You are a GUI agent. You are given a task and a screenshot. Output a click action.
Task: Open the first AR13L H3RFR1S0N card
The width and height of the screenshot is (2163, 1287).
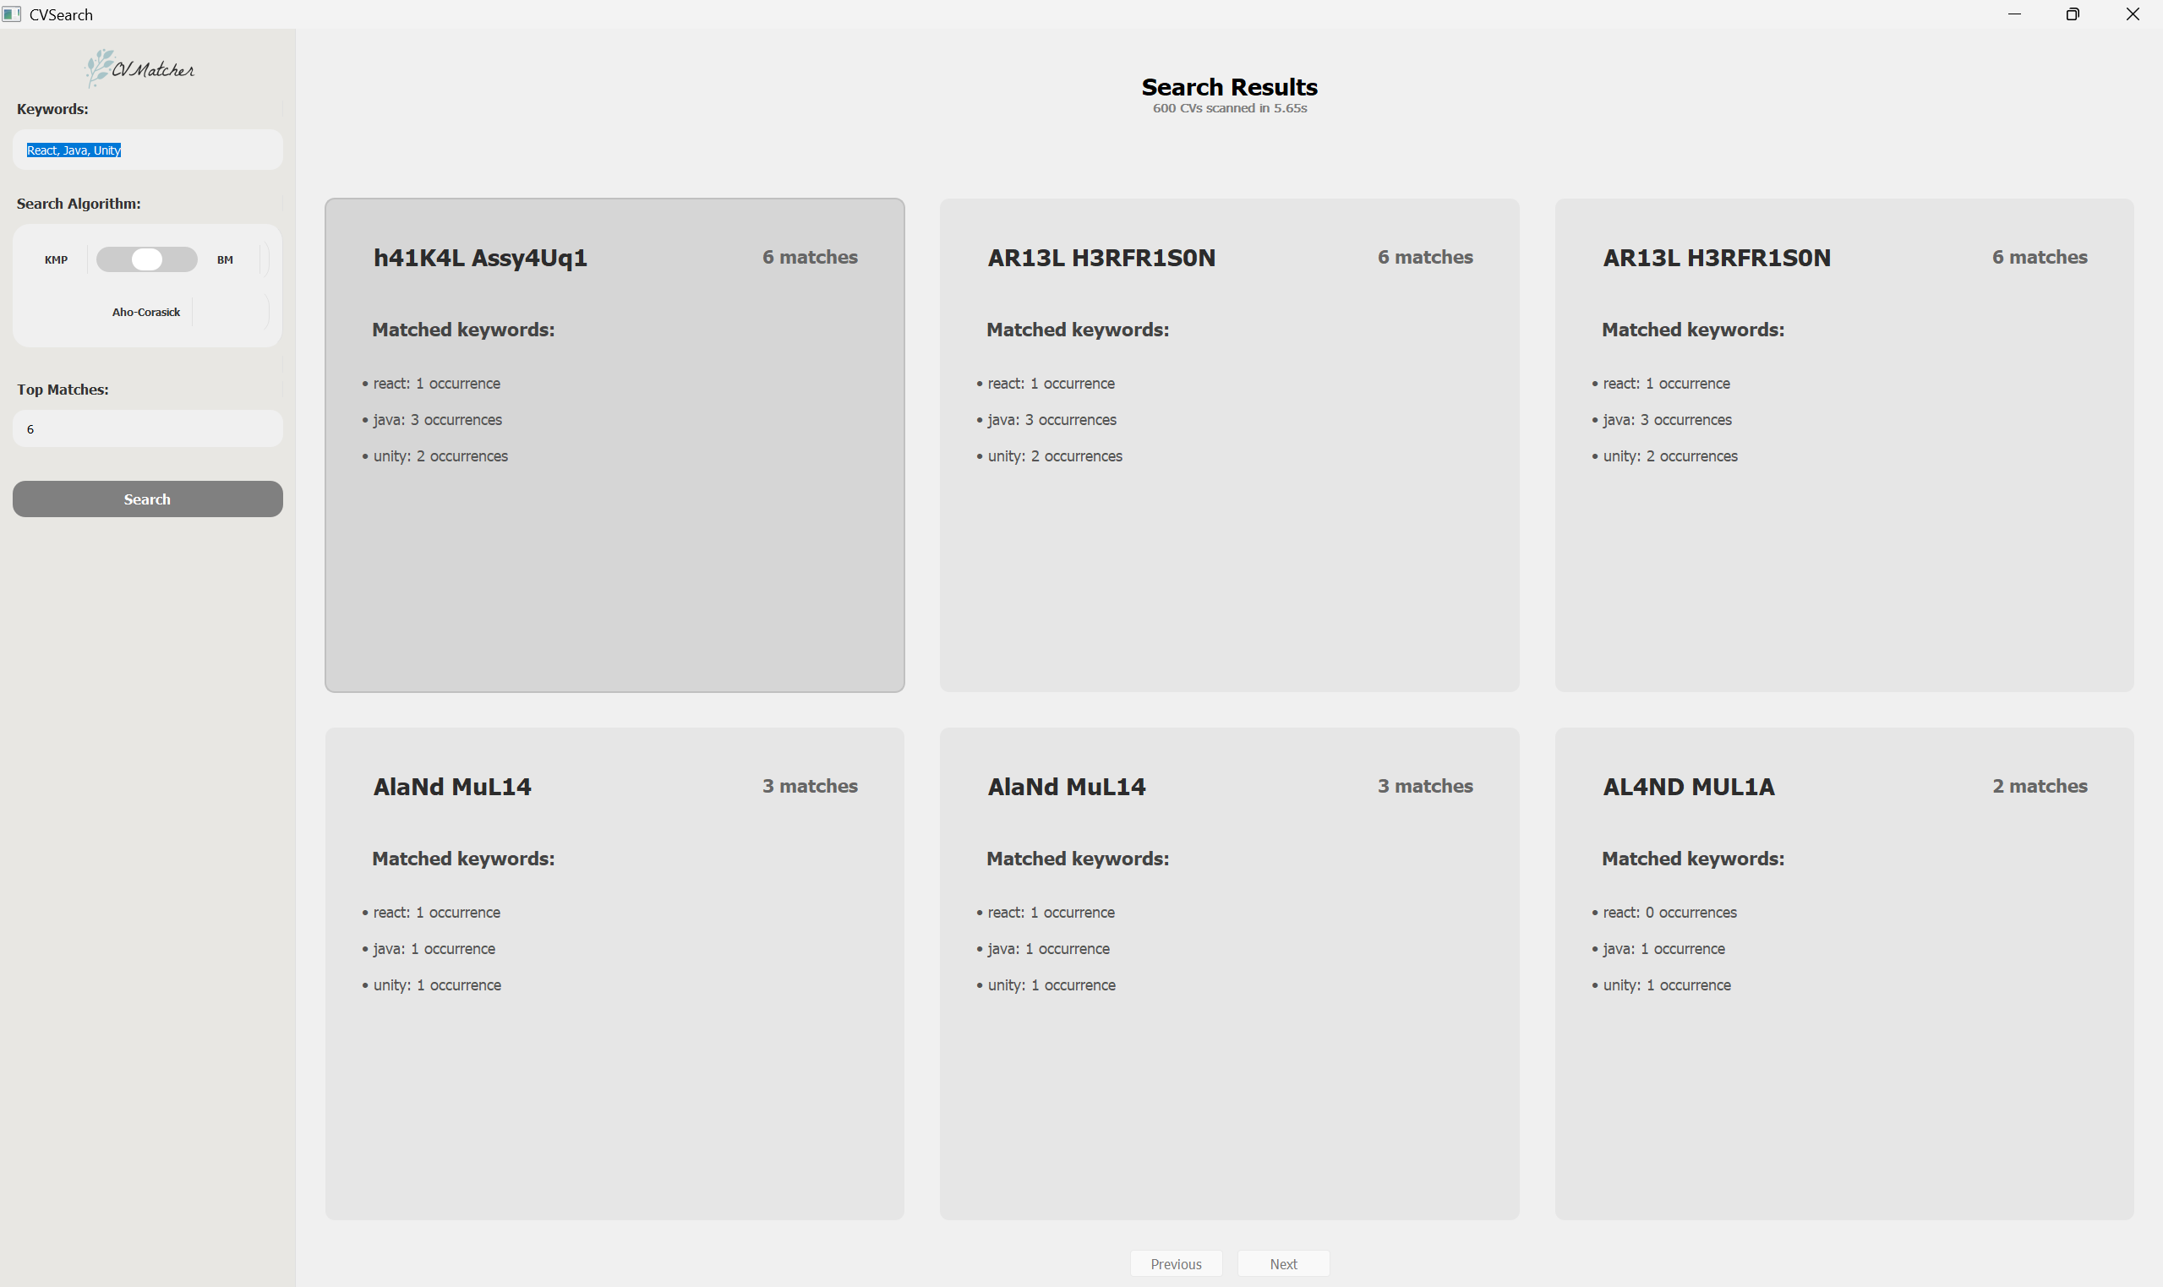1229,444
